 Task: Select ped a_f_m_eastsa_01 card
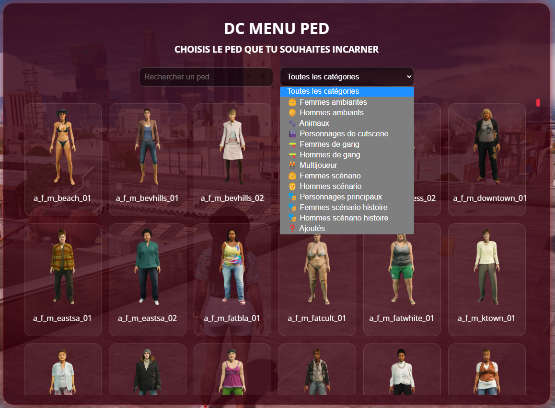tap(63, 280)
